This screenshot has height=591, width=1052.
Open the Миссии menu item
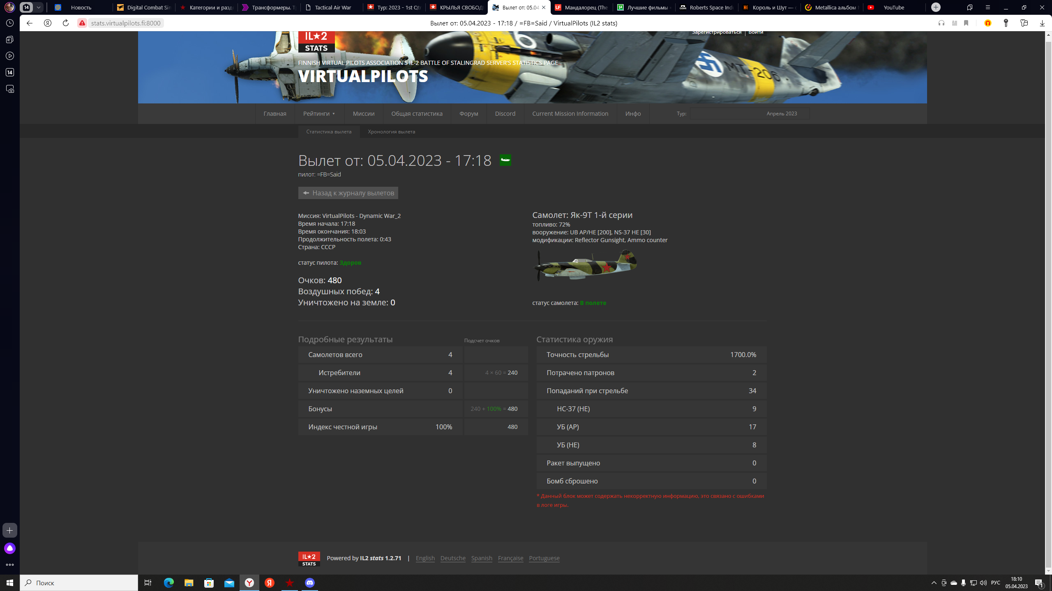364,114
